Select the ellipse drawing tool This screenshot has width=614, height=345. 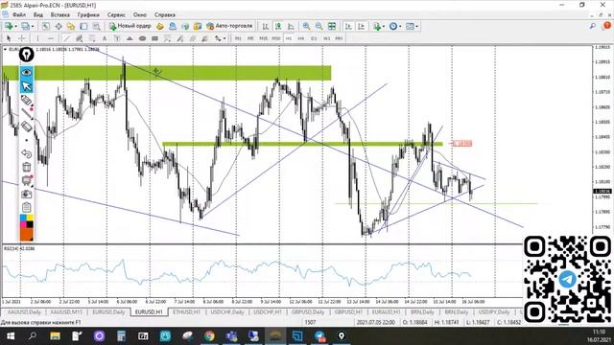142,38
